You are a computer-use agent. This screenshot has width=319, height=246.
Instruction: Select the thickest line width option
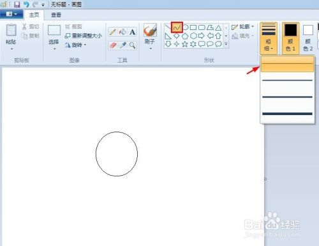tap(287, 114)
